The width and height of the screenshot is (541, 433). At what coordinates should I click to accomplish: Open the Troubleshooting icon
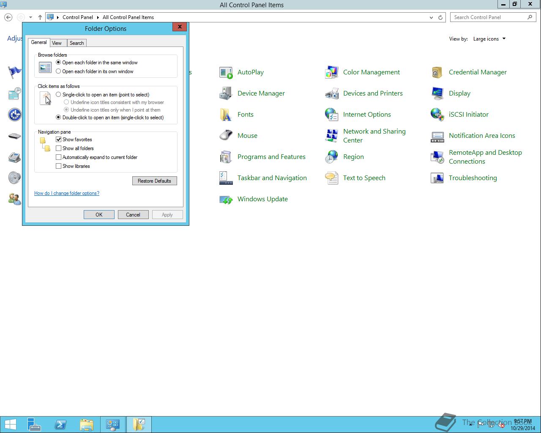[437, 178]
